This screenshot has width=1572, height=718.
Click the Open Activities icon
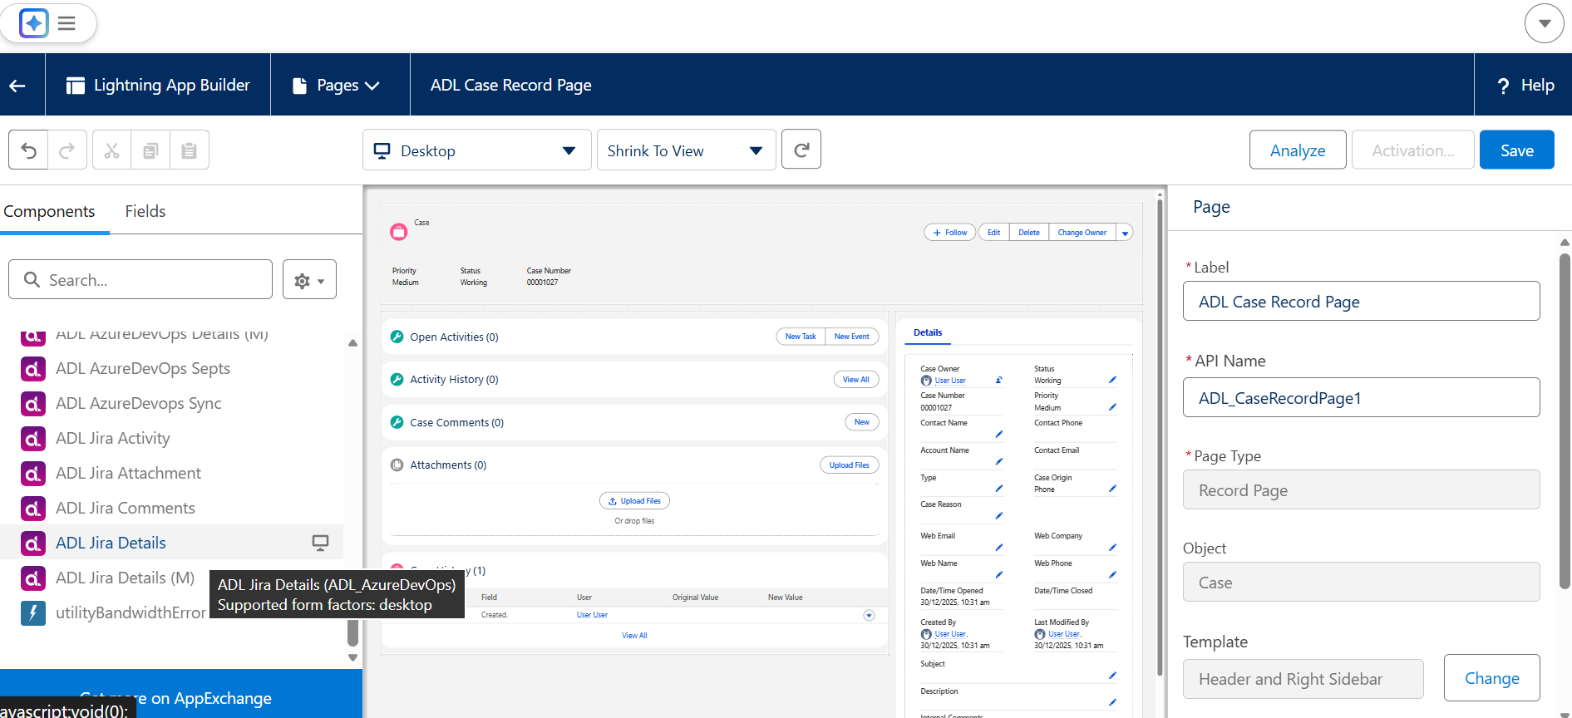click(x=397, y=337)
